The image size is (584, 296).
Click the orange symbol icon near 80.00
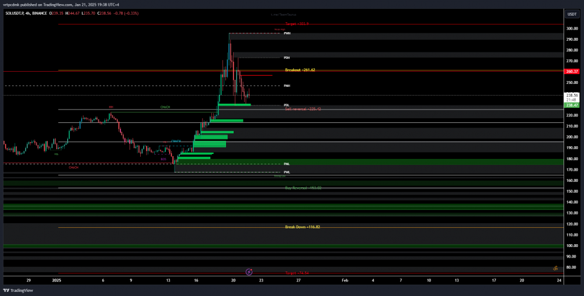pyautogui.click(x=555, y=268)
